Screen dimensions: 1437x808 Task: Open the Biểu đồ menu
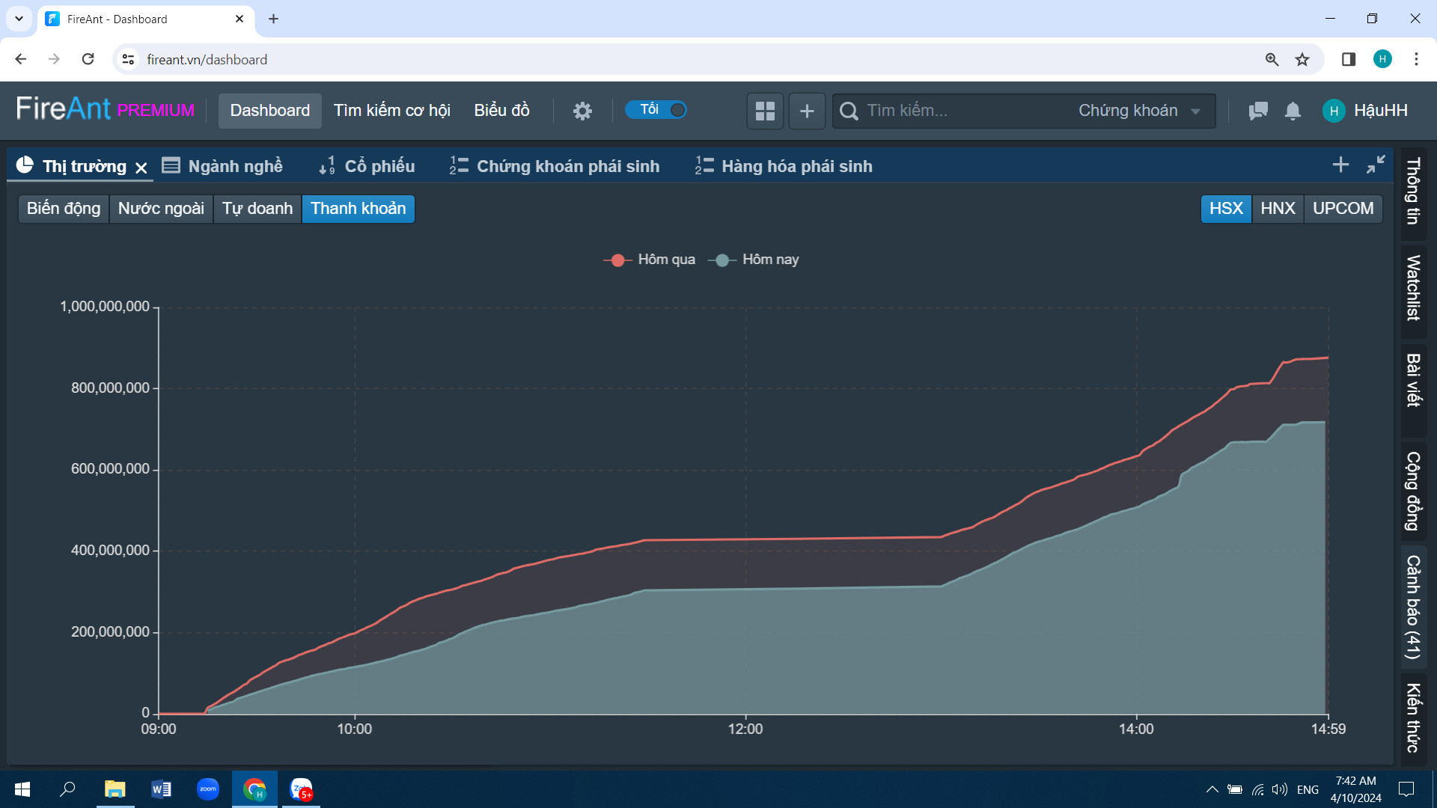pyautogui.click(x=501, y=111)
